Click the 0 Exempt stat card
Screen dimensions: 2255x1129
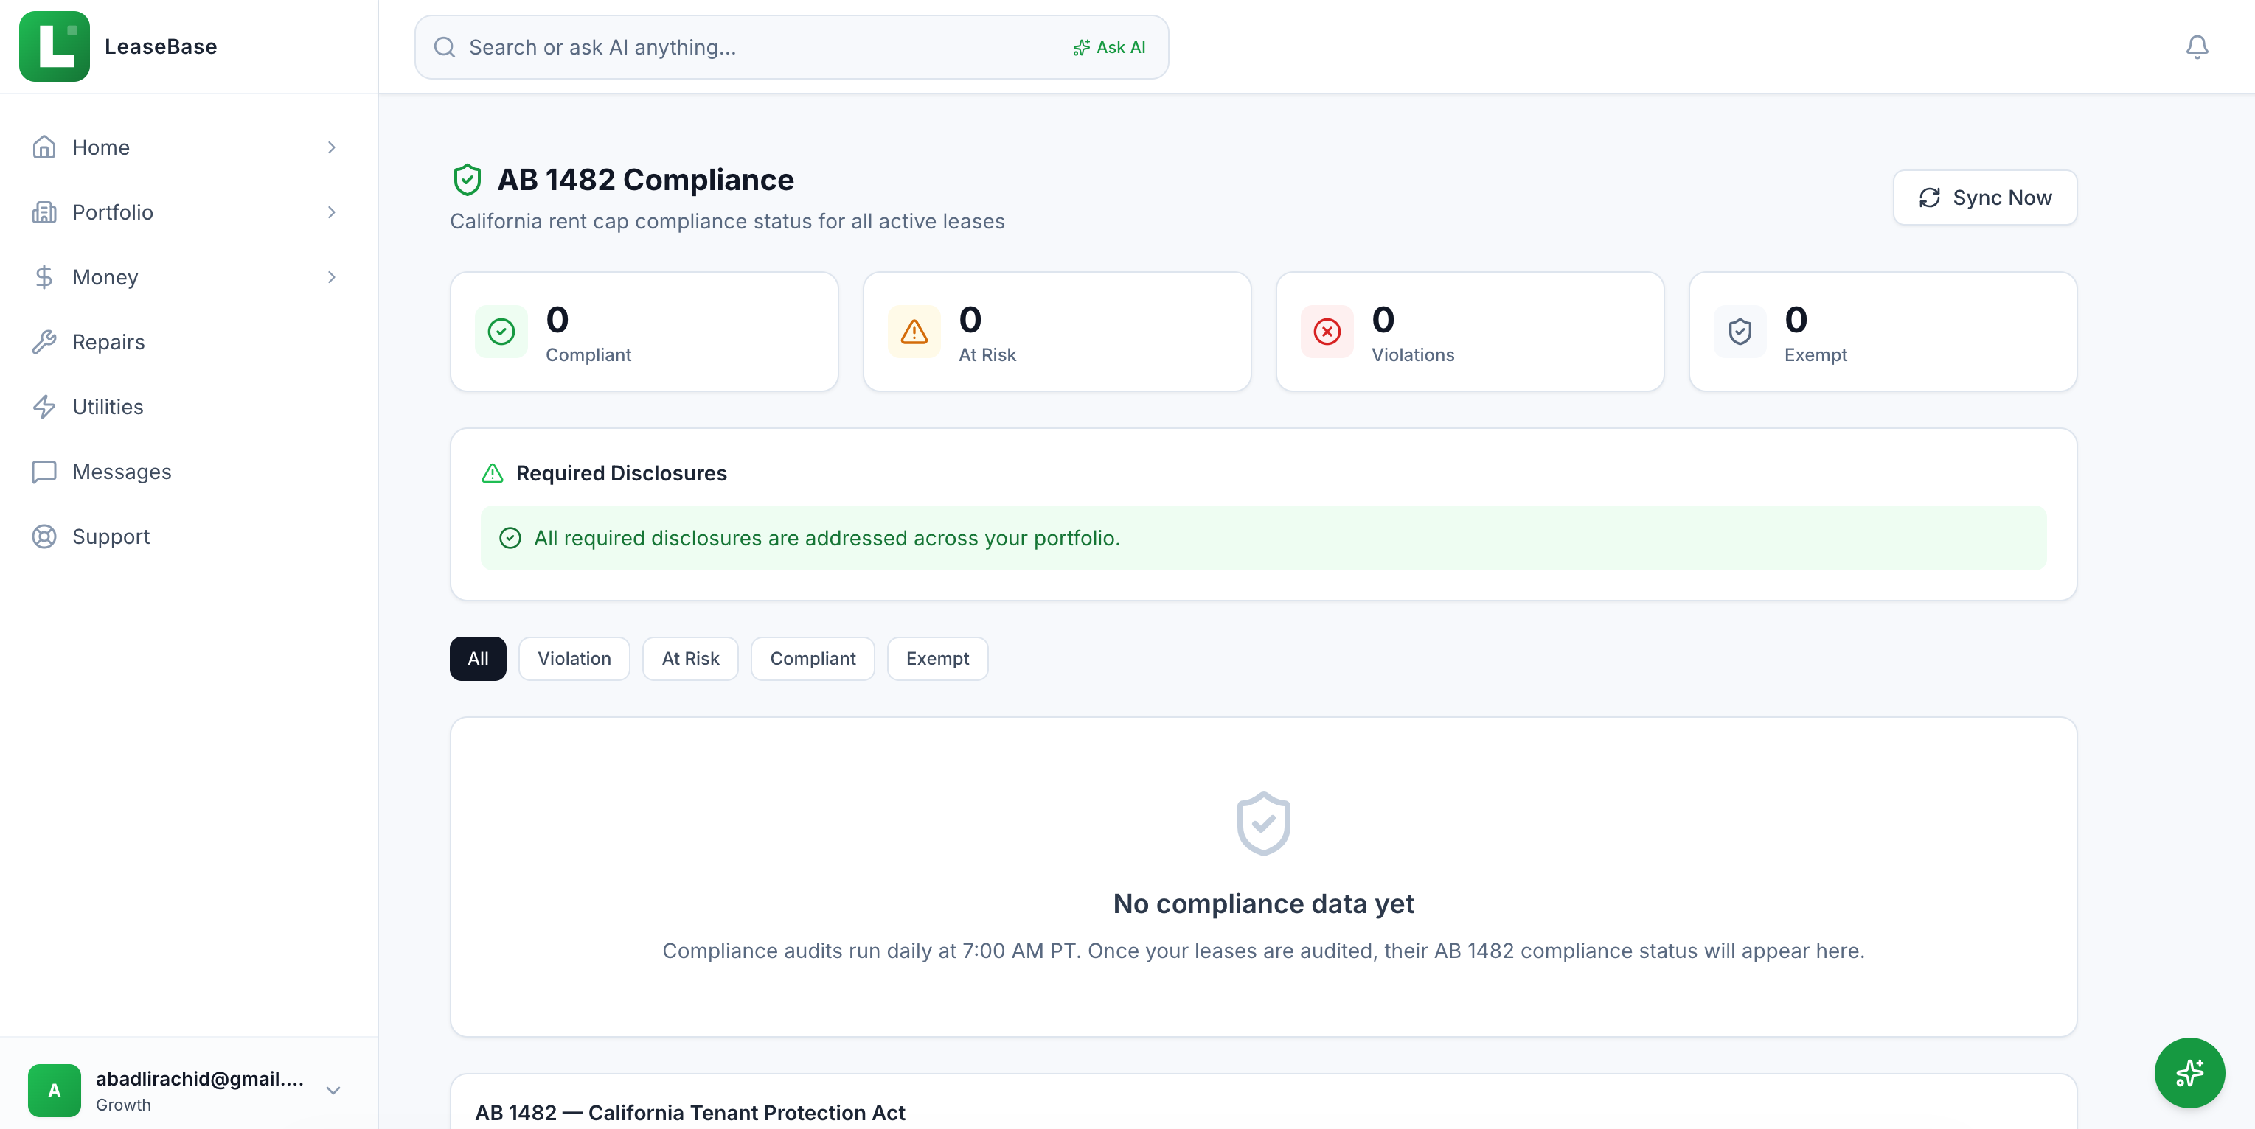[1883, 332]
